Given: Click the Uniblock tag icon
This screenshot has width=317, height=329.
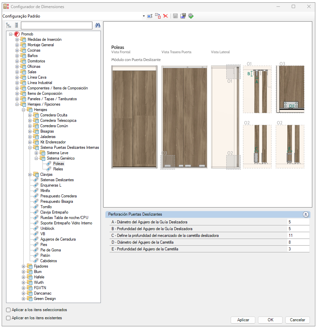Looking at the screenshot, I should (x=36, y=228).
